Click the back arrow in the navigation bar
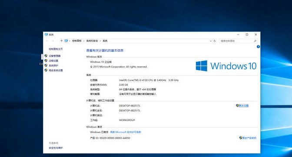 pos(47,41)
